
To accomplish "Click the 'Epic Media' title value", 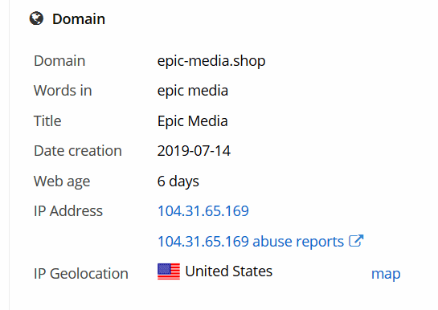I will click(x=192, y=121).
